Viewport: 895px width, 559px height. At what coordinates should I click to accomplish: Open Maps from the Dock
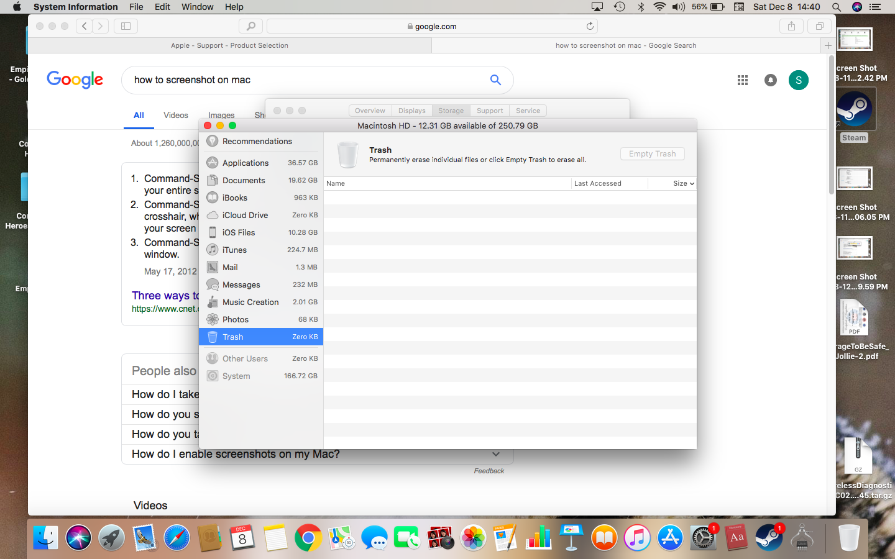[x=341, y=538]
